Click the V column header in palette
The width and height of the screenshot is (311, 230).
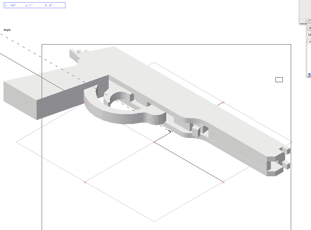309,42
